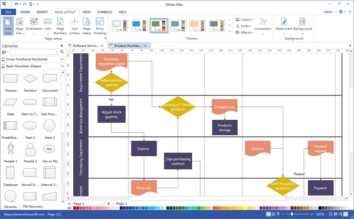354x219 pixels.
Task: Close the Basic Flowchart Shapes library
Action: click(63, 66)
